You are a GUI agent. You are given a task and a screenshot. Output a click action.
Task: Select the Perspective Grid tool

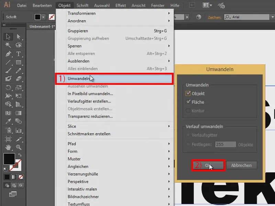19,104
